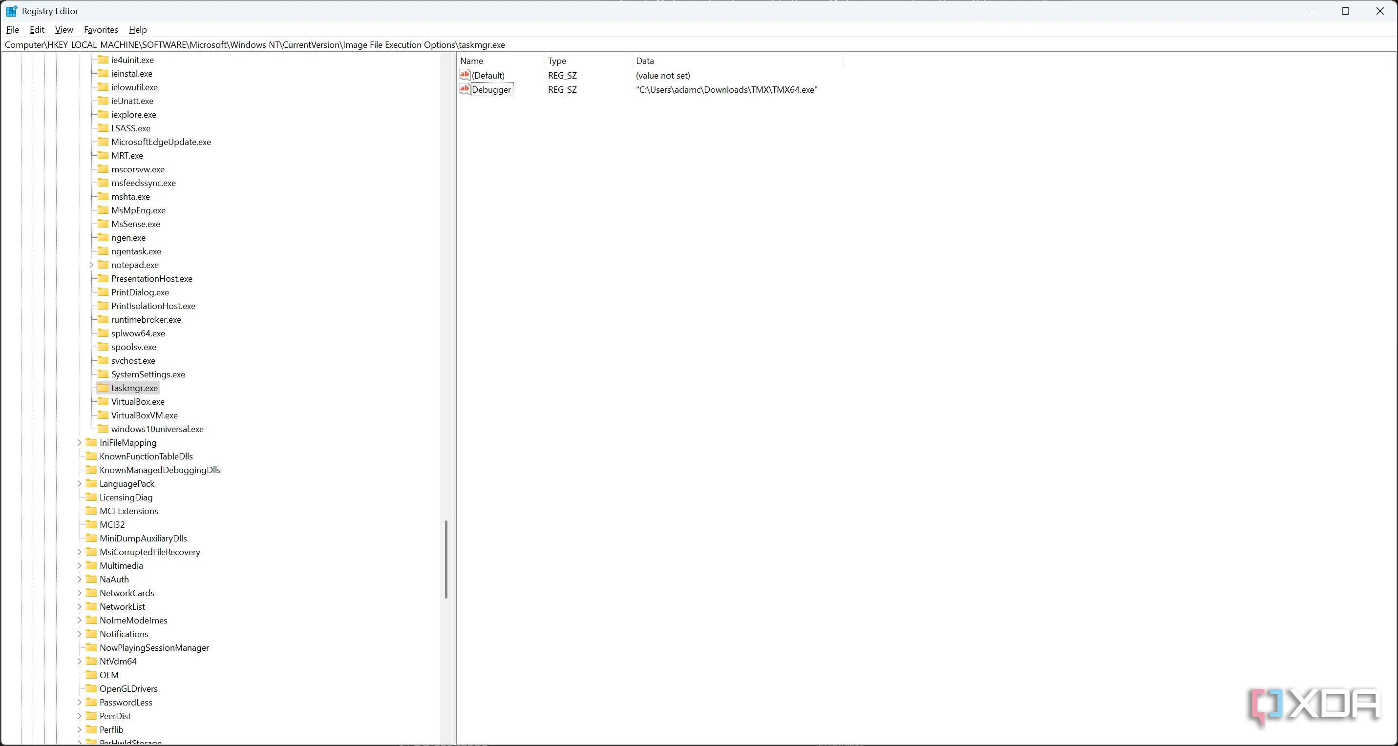The height and width of the screenshot is (746, 1398).
Task: Expand the Multimedia key
Action: point(80,565)
